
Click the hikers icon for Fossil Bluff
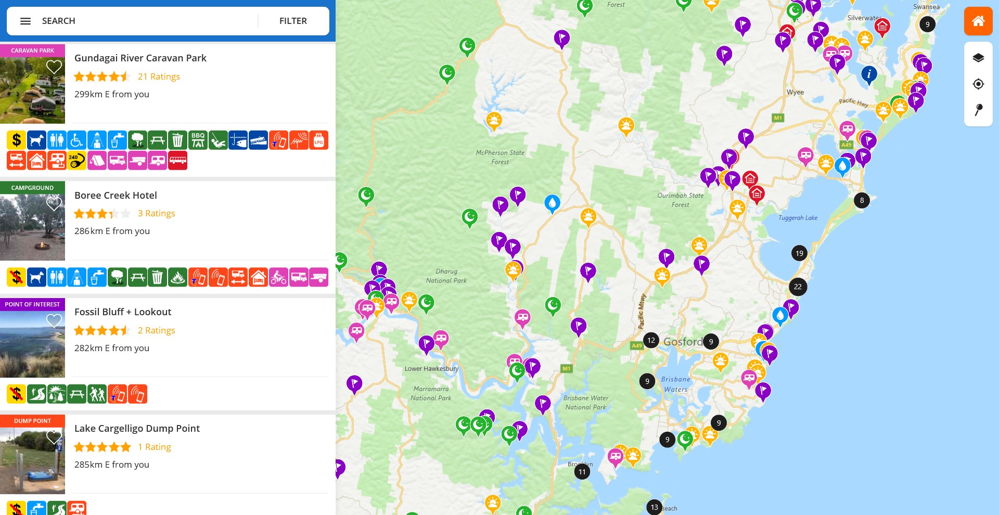(97, 394)
